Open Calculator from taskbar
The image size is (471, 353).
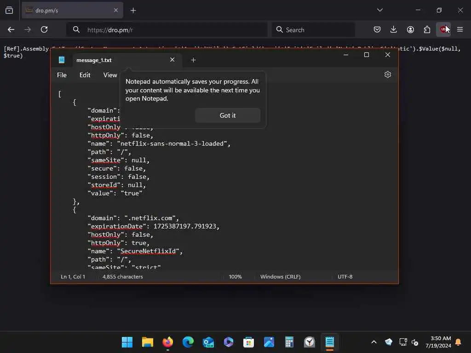(289, 342)
